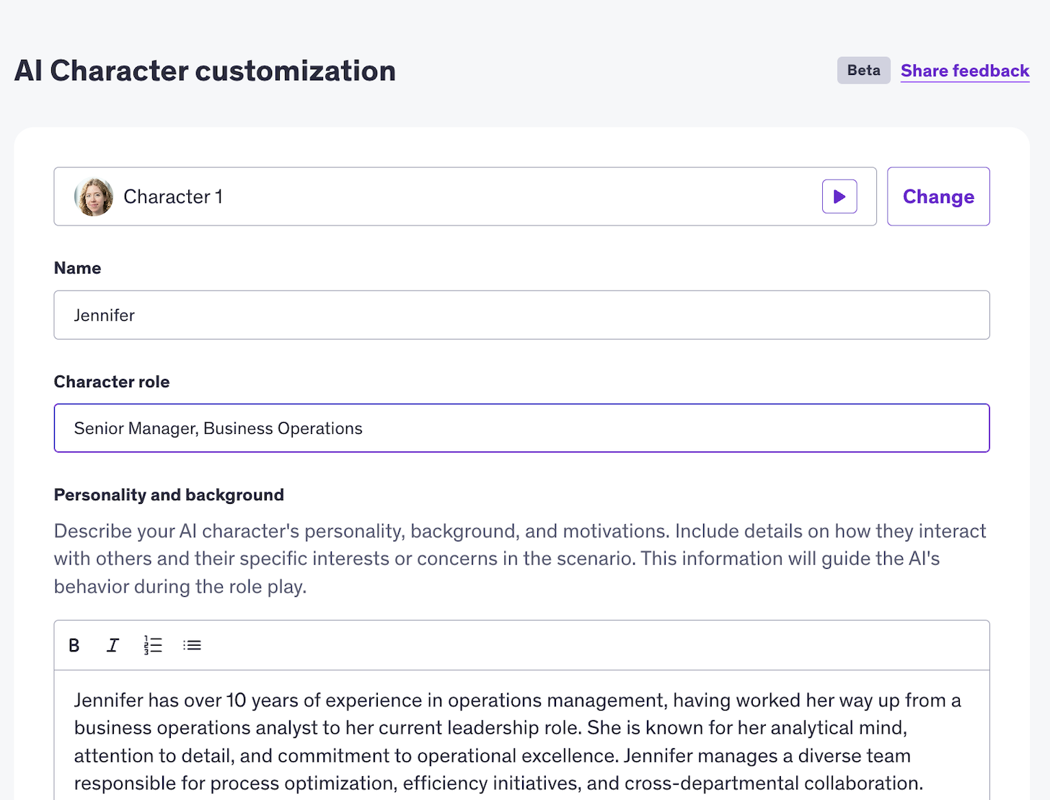This screenshot has height=800, width=1050.
Task: Click the Character 1 avatar photo
Action: [x=94, y=197]
